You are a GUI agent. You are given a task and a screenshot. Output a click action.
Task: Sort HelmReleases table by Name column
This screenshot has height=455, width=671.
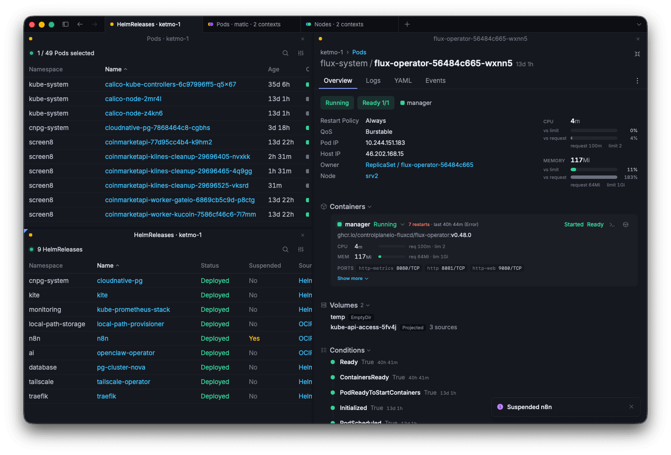tap(108, 266)
